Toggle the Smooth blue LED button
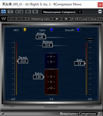This screenshot has height=116, width=103. pos(78,29)
